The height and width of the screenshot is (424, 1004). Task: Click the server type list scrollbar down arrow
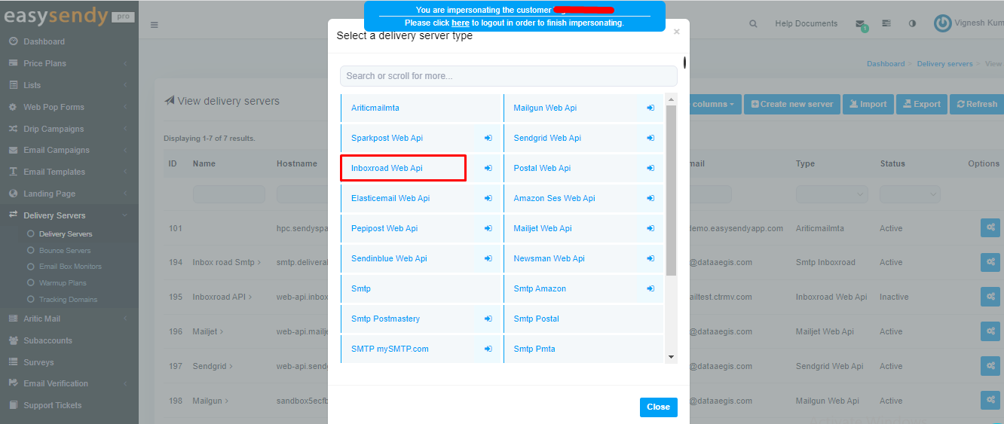pos(671,357)
